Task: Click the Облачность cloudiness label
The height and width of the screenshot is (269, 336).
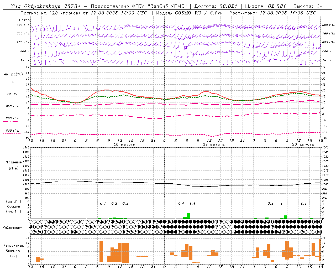Action: click(x=13, y=228)
